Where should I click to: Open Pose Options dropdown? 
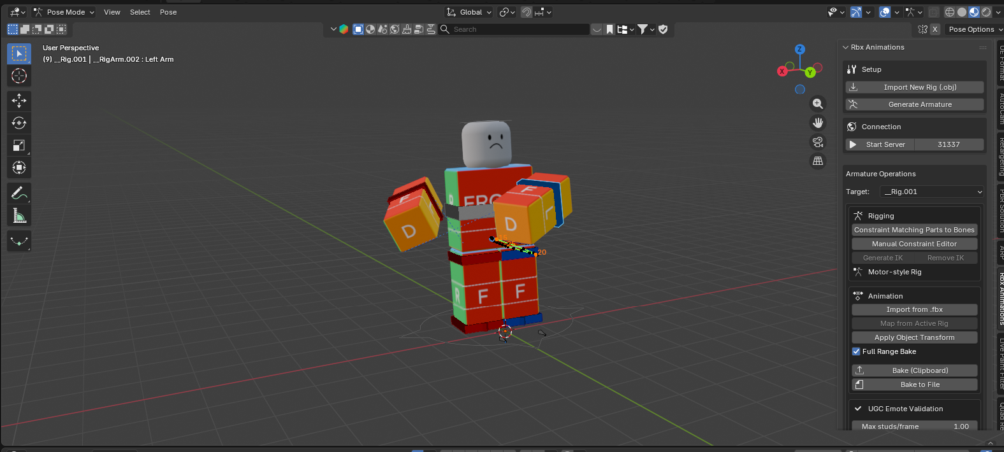coord(975,29)
